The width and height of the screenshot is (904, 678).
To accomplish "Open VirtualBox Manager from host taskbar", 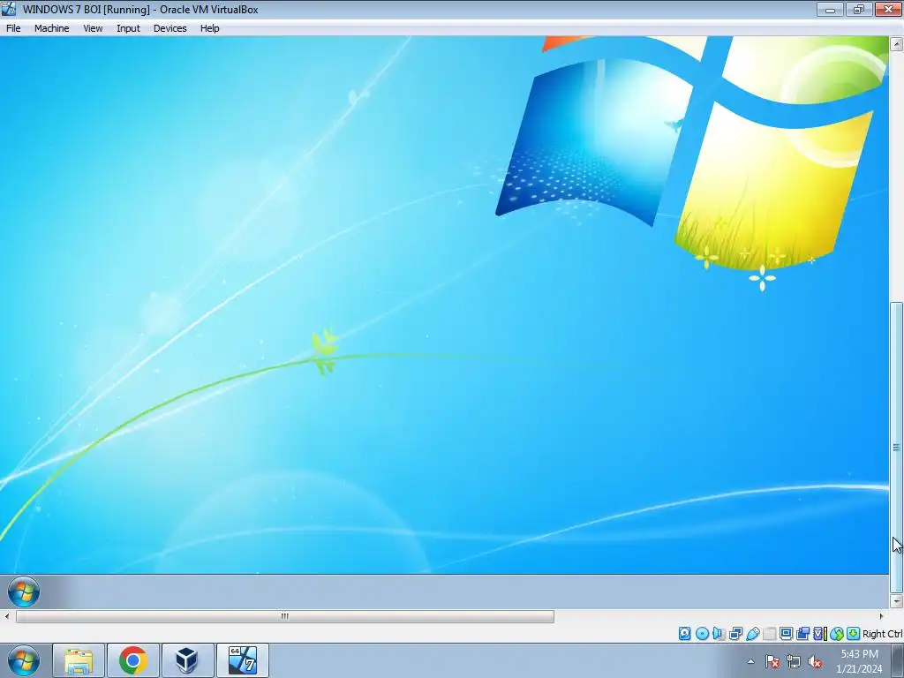I will pos(187,660).
